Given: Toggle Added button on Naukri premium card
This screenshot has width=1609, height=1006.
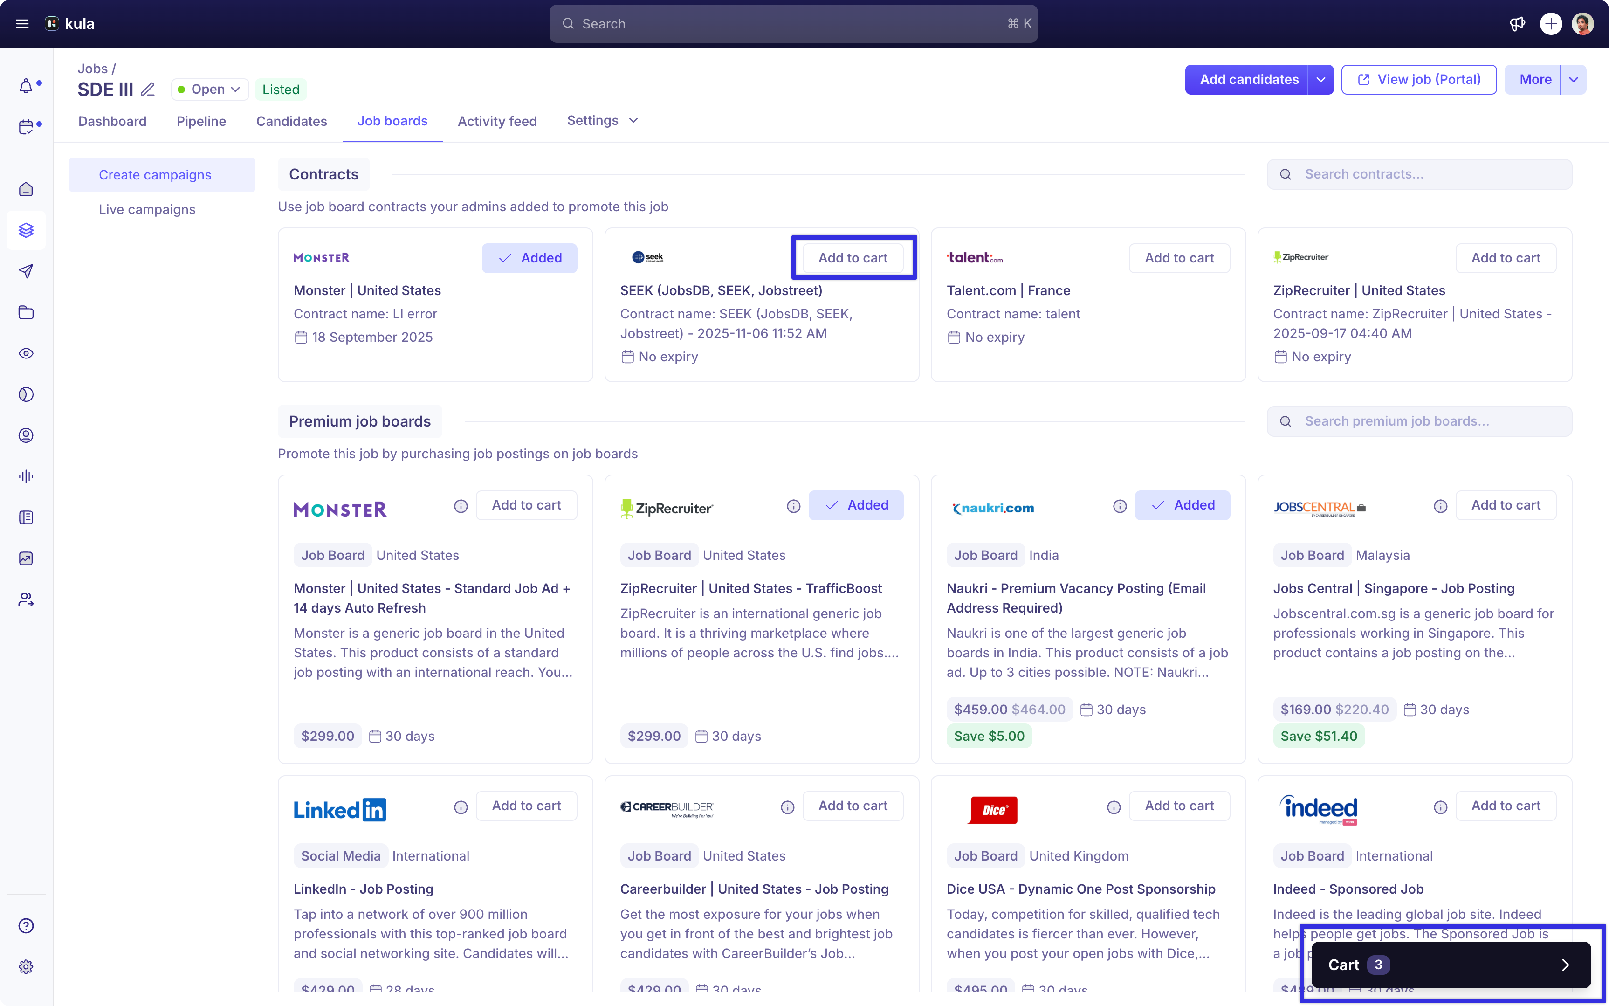Looking at the screenshot, I should tap(1182, 505).
